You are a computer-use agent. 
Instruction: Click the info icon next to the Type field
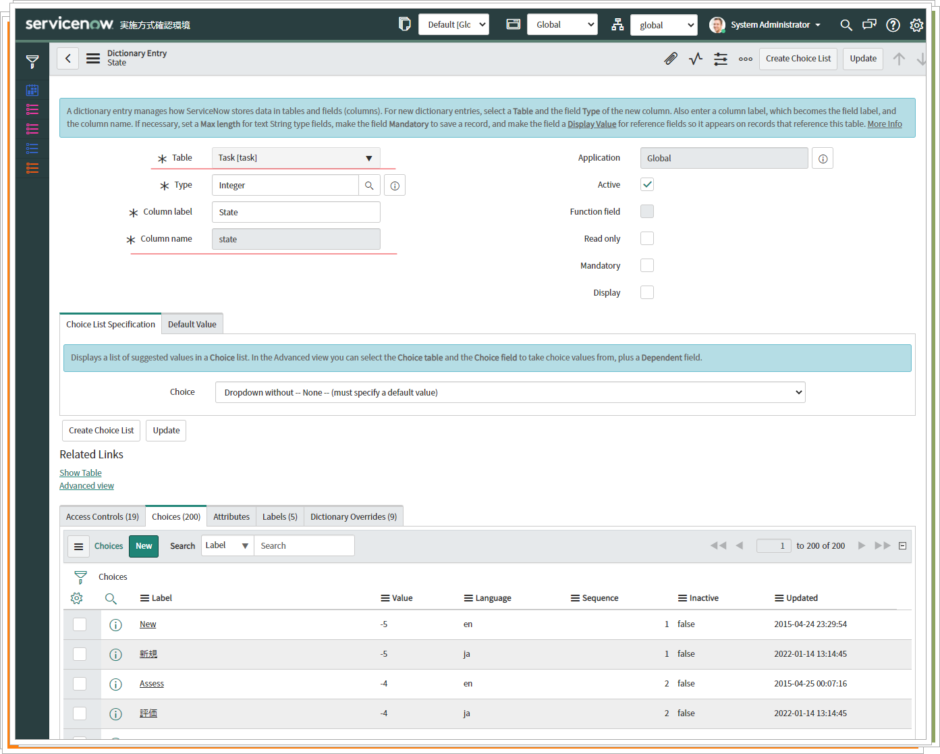click(x=394, y=184)
